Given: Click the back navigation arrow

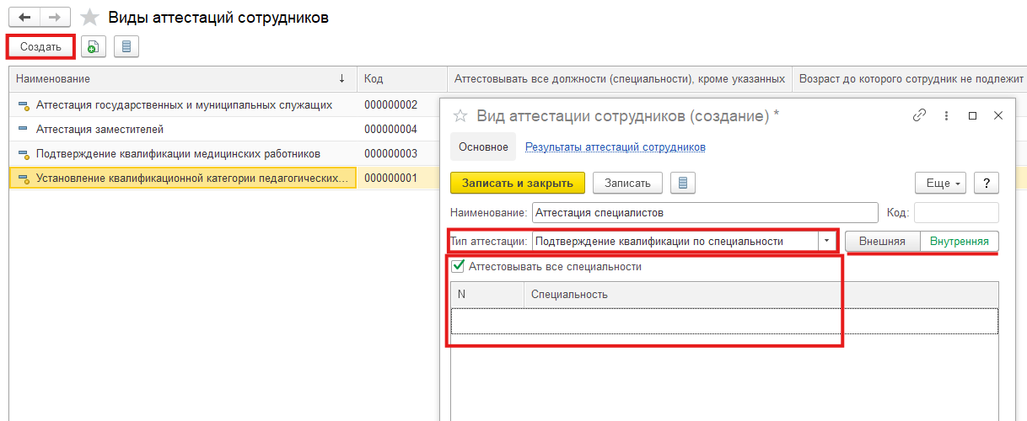Looking at the screenshot, I should [24, 17].
